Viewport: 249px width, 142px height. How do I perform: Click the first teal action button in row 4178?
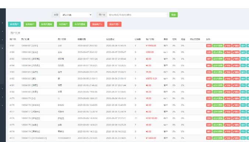pyautogui.click(x=243, y=105)
